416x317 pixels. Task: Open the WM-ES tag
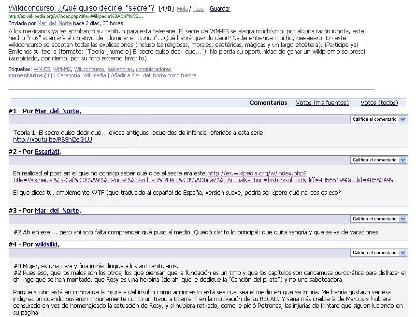[x=42, y=69]
